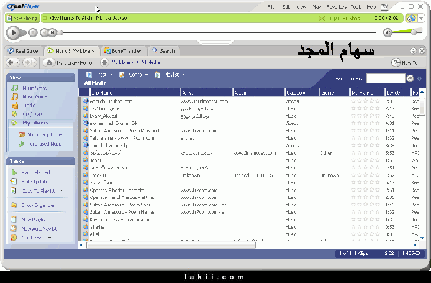
Task: Skip to the next clip
Action: click(x=53, y=32)
